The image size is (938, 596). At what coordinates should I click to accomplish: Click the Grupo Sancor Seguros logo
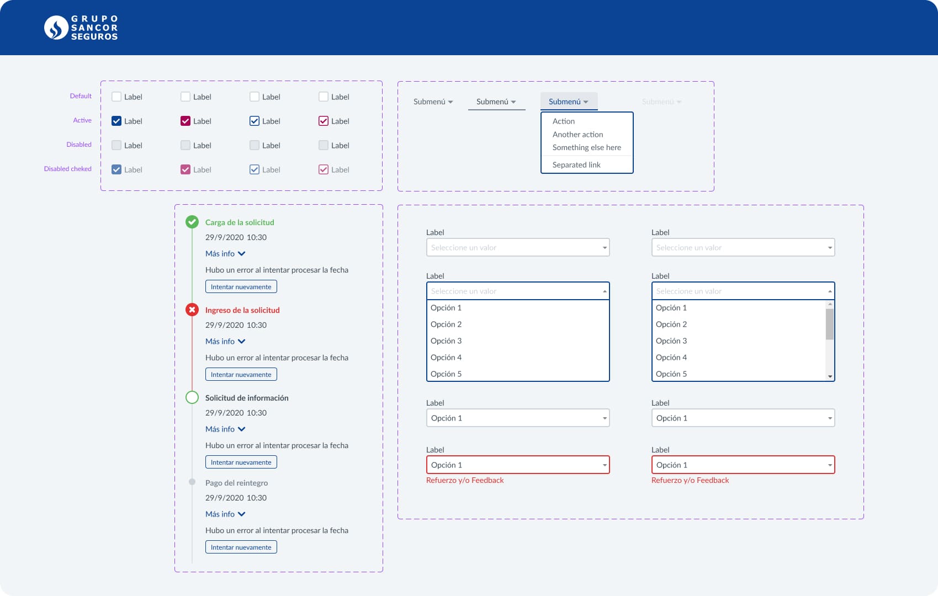81,28
